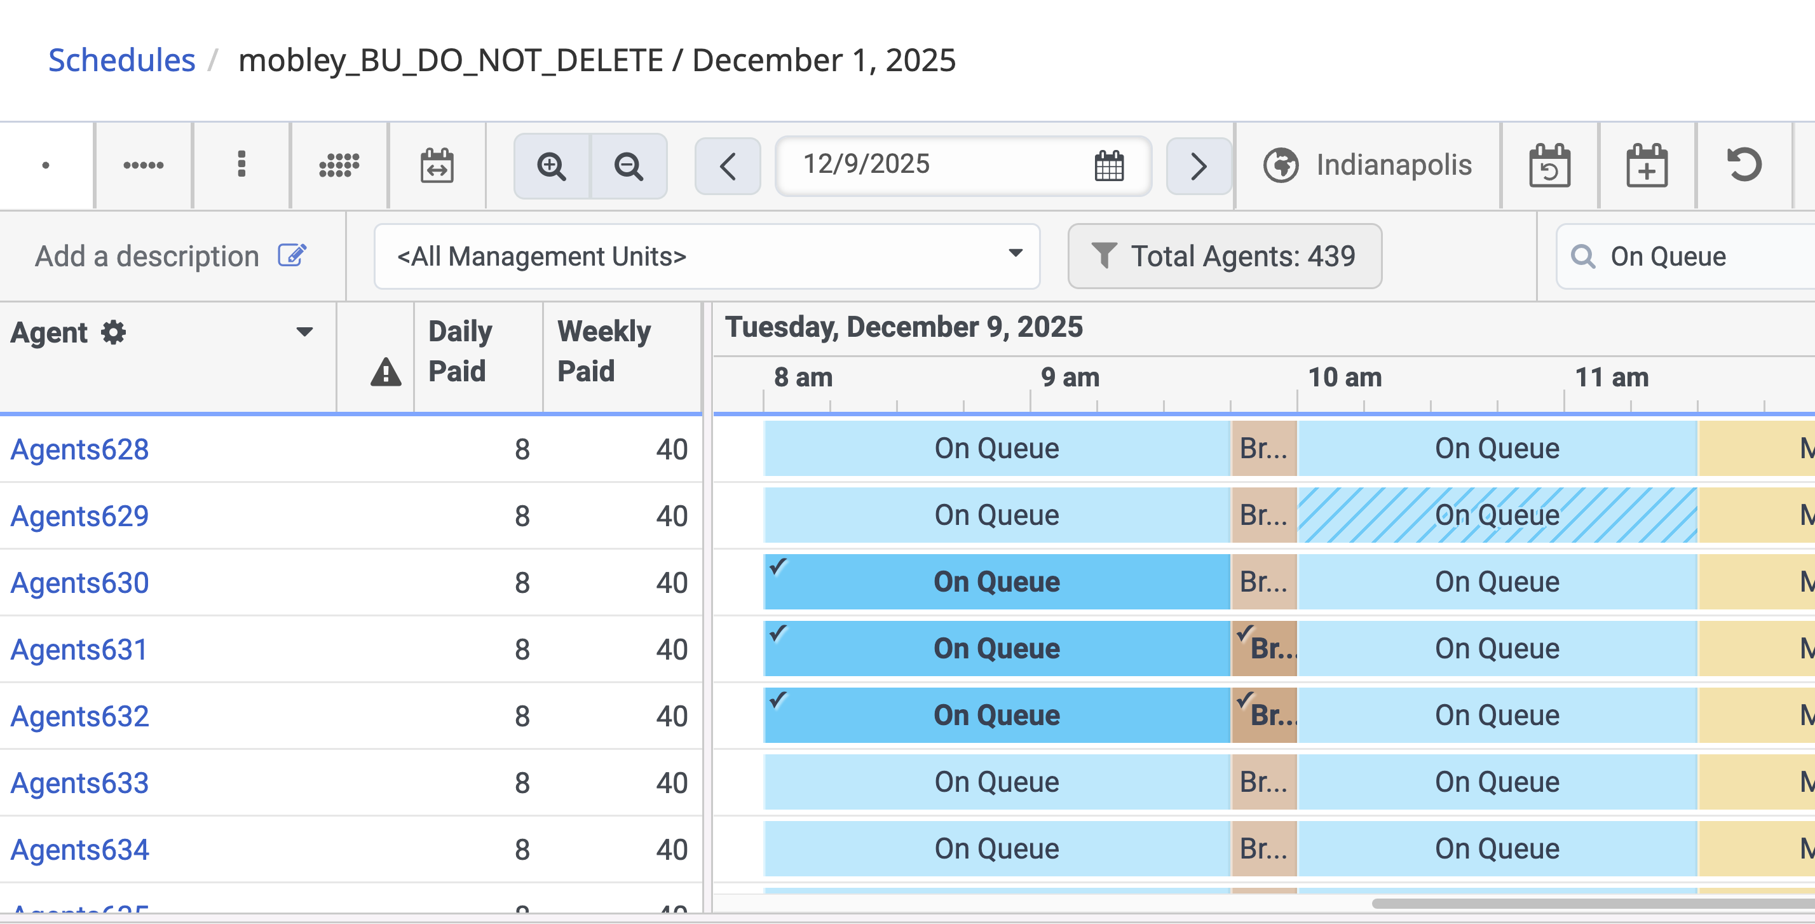Open the calendar date picker icon
Screen dimensions: 1815x924
[1108, 166]
